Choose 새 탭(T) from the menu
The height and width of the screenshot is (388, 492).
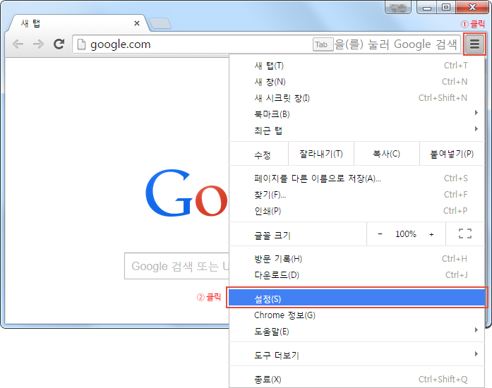[356, 66]
